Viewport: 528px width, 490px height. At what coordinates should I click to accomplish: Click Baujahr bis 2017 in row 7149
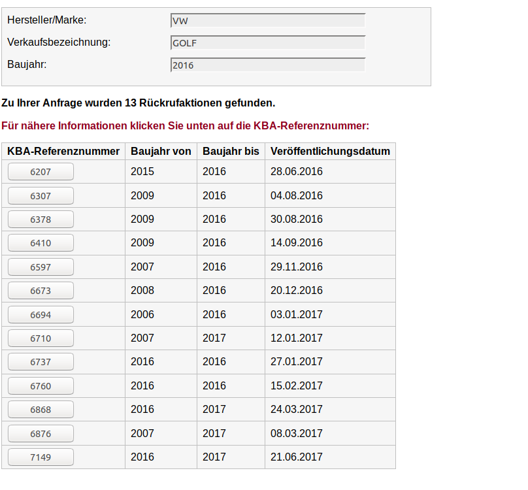(x=214, y=457)
